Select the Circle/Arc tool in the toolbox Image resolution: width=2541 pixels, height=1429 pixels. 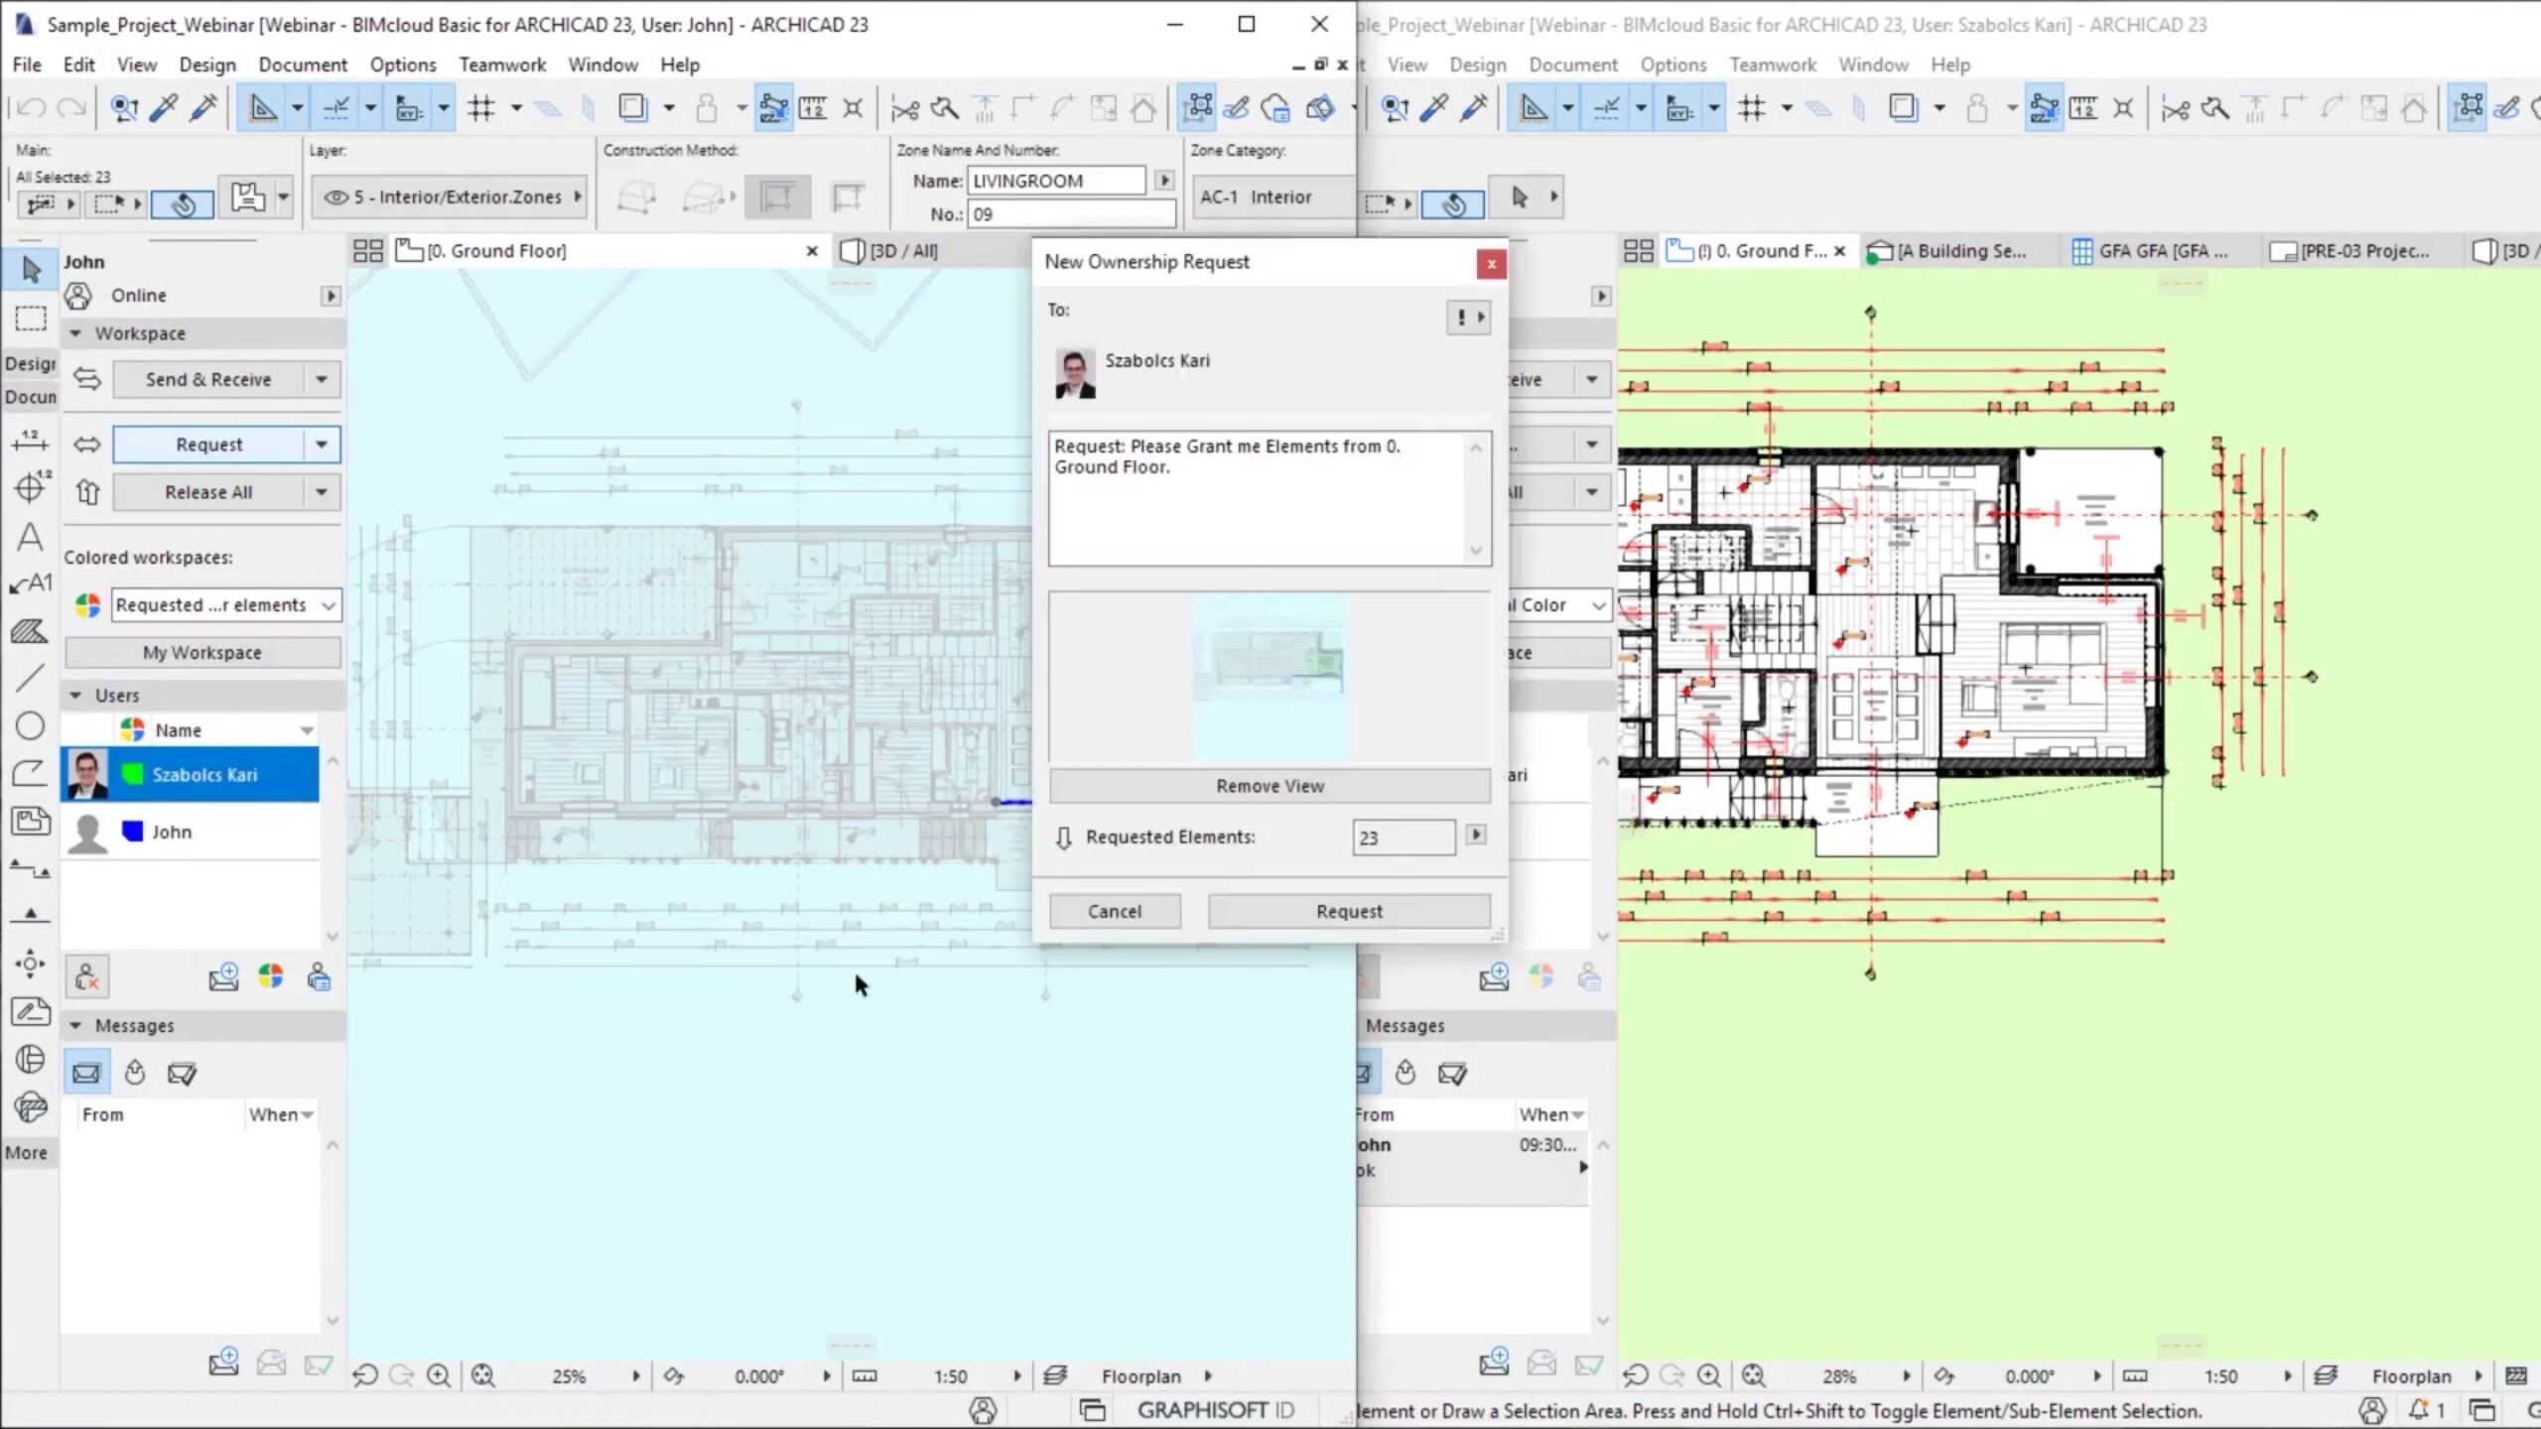[30, 726]
